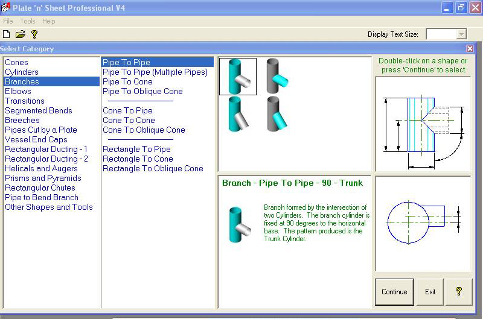Choose the Rectangle To Pipe subcategory
Viewport: 483px width, 319px height.
tap(158, 149)
